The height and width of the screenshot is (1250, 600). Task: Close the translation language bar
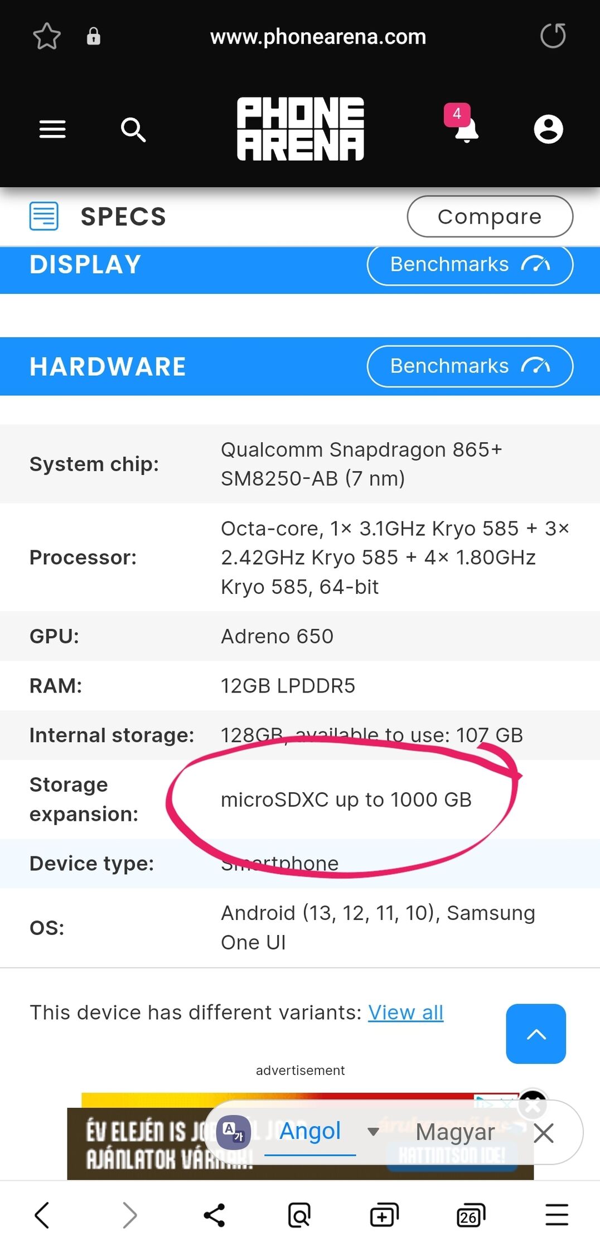coord(544,1133)
